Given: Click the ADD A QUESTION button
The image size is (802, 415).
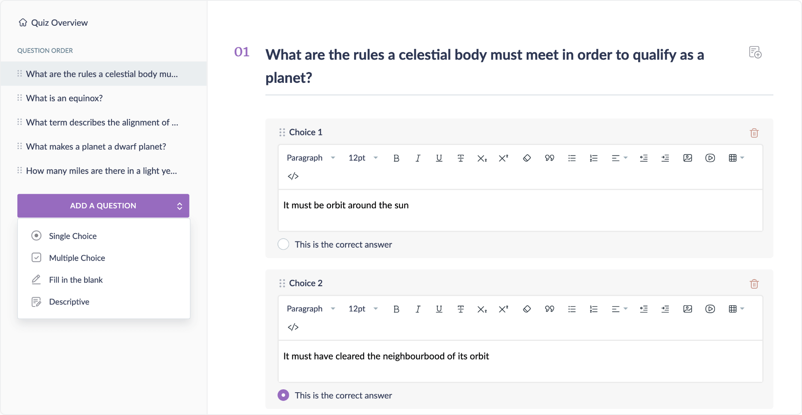Looking at the screenshot, I should [103, 206].
